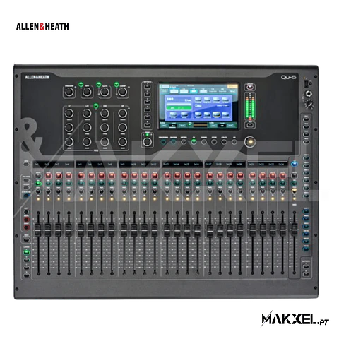Tap the green bar on the touchscreen

coord(179,108)
